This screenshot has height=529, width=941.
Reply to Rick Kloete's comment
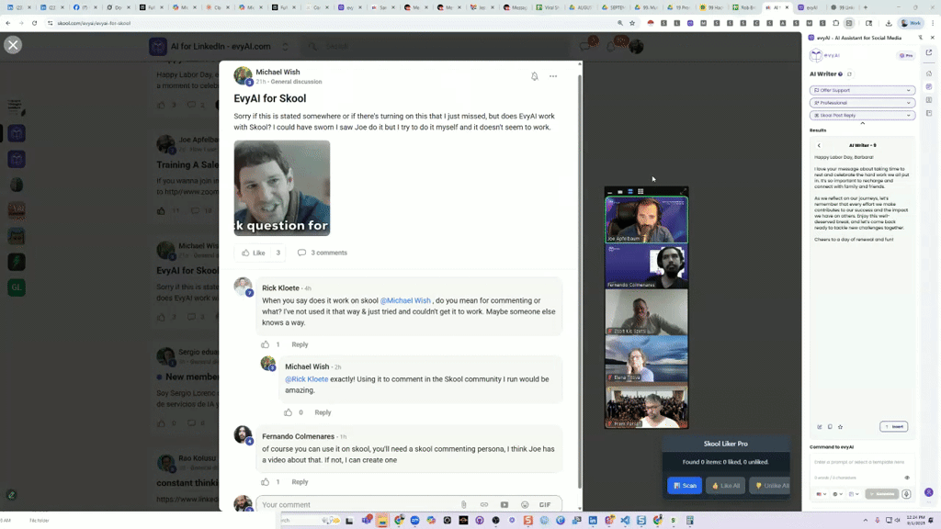300,344
